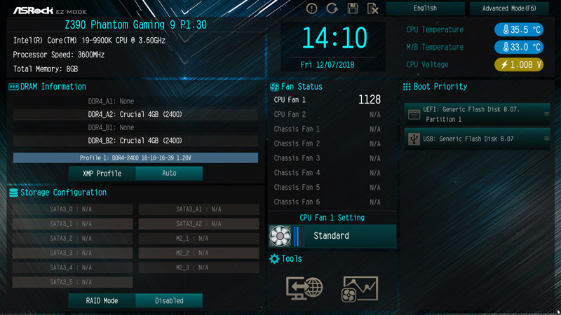561x315 pixels.
Task: Toggle XMP Profile Auto setting
Action: click(169, 173)
